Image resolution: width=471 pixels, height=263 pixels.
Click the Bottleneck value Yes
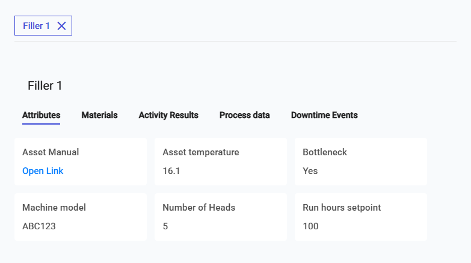(310, 171)
